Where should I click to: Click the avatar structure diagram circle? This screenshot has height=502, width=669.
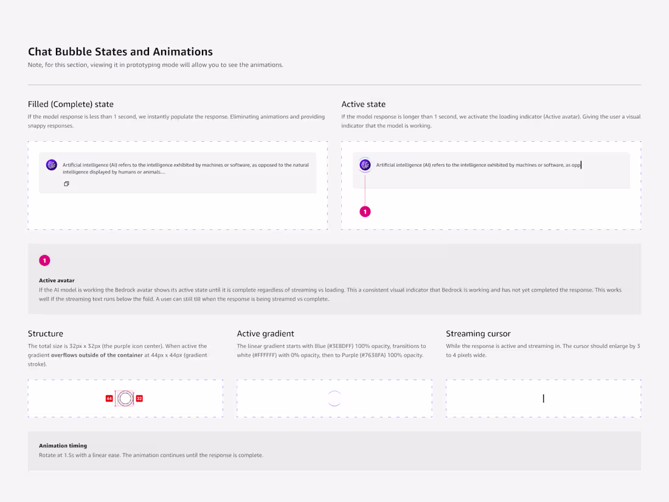(x=125, y=399)
